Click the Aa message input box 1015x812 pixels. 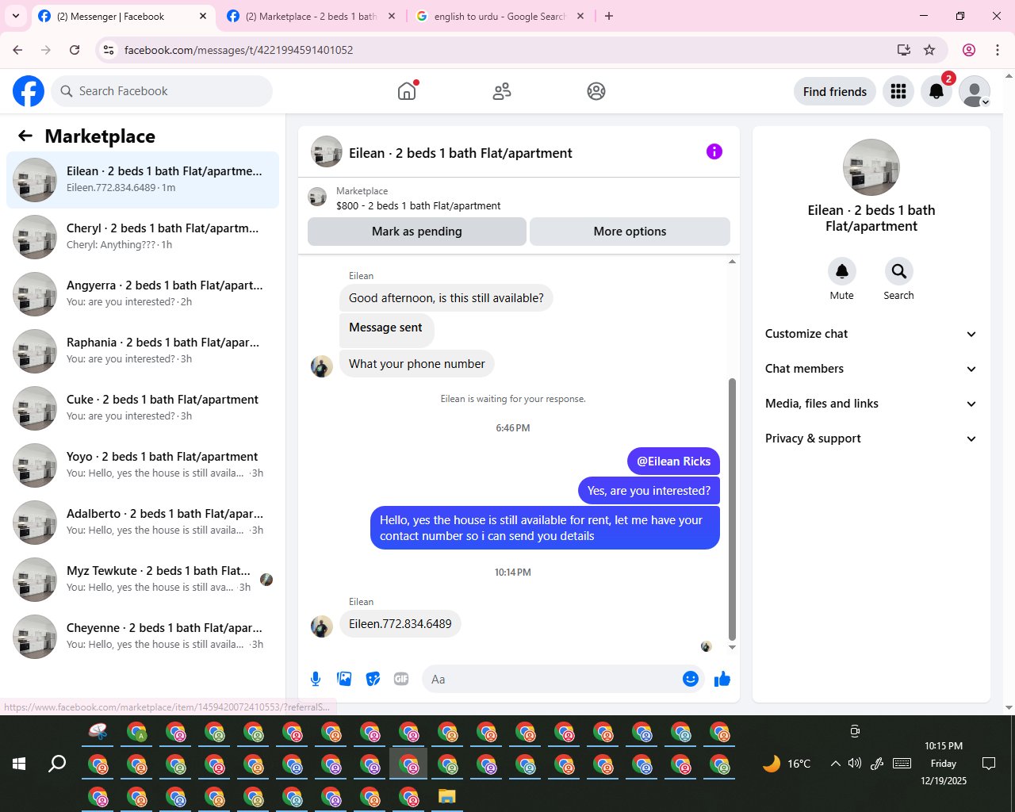point(553,679)
